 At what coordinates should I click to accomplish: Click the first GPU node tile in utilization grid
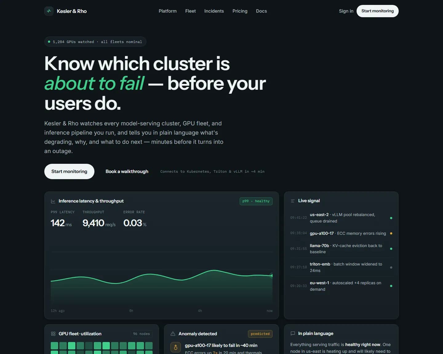click(54, 346)
